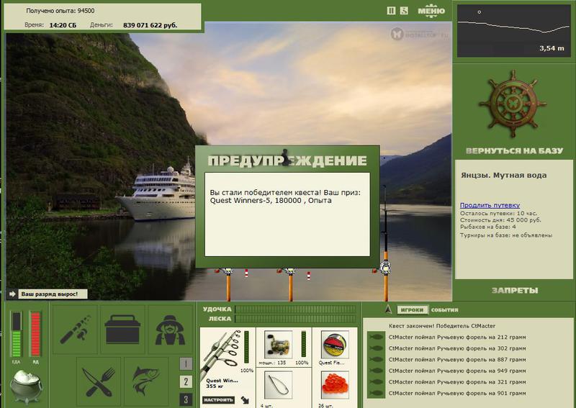Click the time value 14:20 СБ
Image resolution: width=576 pixels, height=408 pixels.
click(x=63, y=25)
